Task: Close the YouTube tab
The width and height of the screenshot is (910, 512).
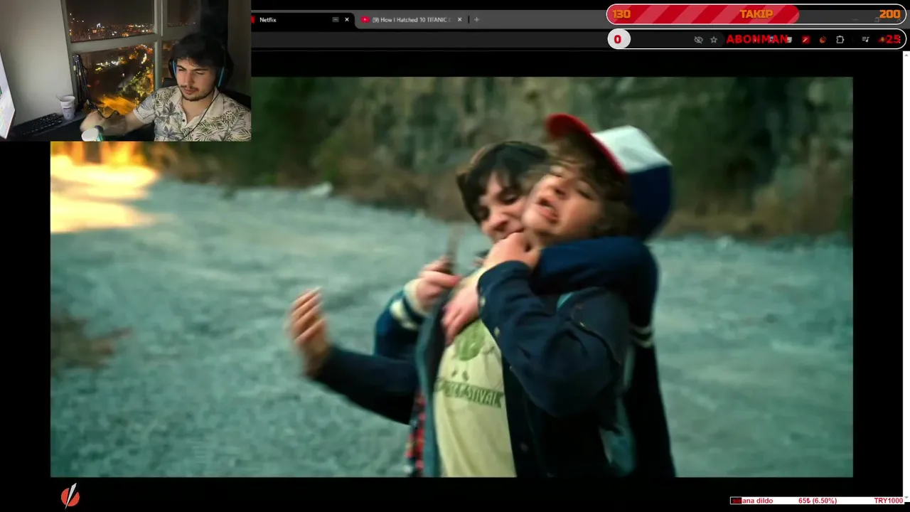Action: tap(460, 20)
